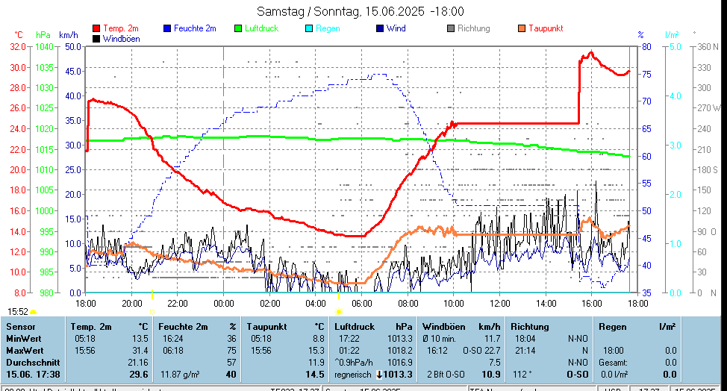Click the regnerisch forecast text
This screenshot has height=391, width=727.
353,375
